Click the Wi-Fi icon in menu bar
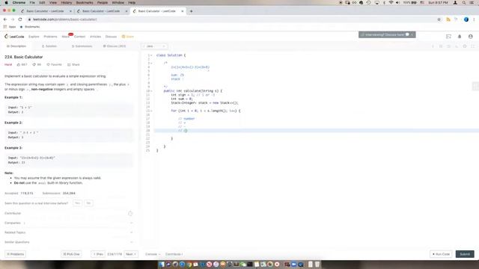479x269 pixels. [x=391, y=2]
